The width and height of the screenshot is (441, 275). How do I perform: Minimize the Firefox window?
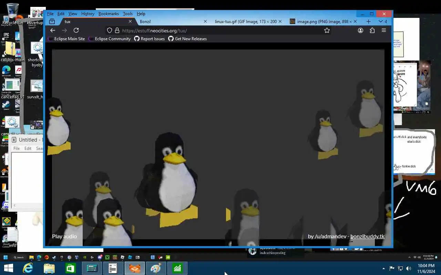coord(362,14)
